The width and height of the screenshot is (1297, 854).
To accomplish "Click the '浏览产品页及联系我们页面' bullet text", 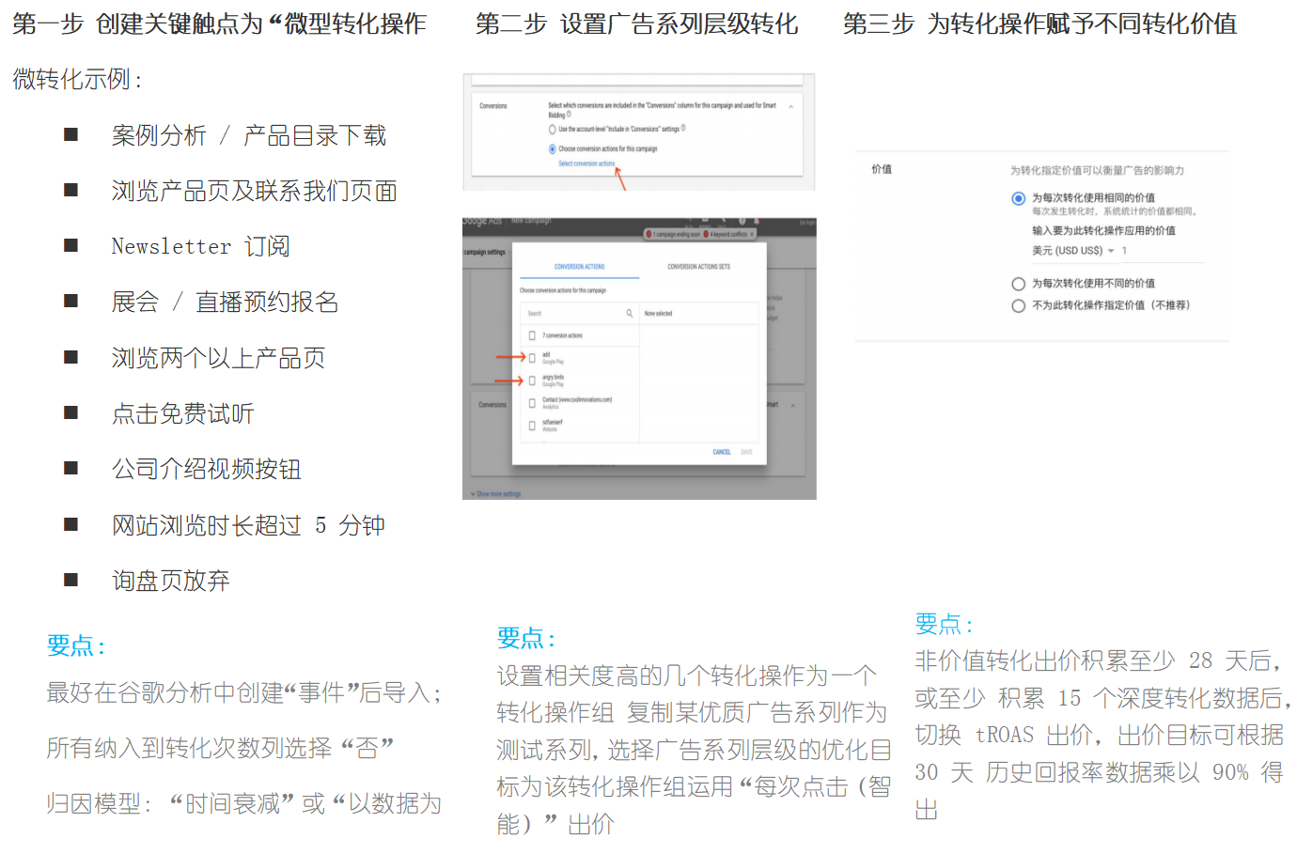I will [255, 192].
